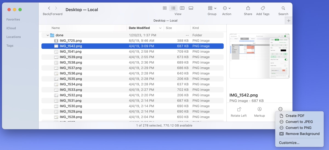Select file IMG_1725.png
This screenshot has height=150, width=329.
pos(132,41)
